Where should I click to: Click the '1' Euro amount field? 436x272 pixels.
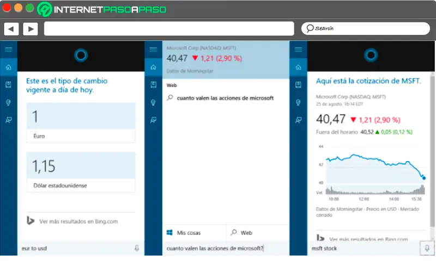[81, 116]
